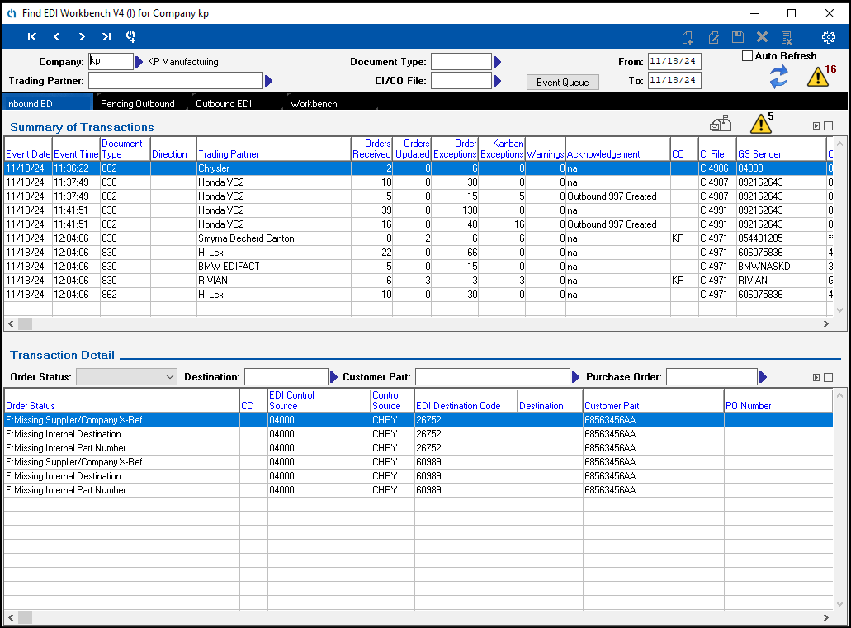Select the Chrysler 862 transaction row
Image resolution: width=851 pixels, height=628 pixels.
tap(248, 168)
